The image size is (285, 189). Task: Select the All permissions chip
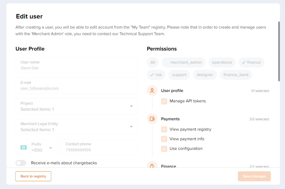click(153, 62)
